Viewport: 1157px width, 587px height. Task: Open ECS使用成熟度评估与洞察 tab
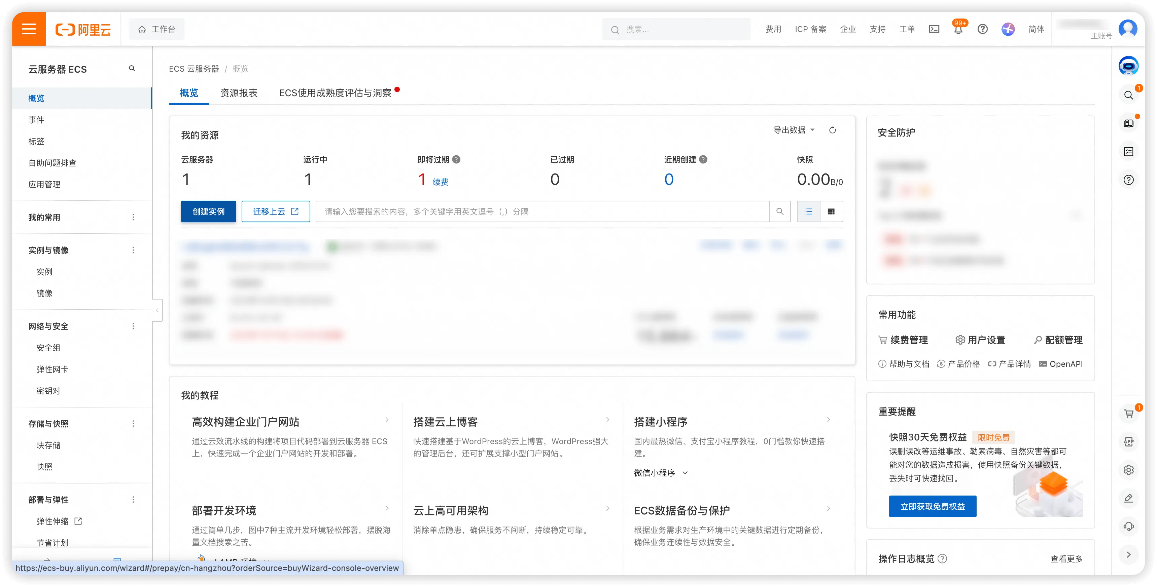[x=335, y=93]
